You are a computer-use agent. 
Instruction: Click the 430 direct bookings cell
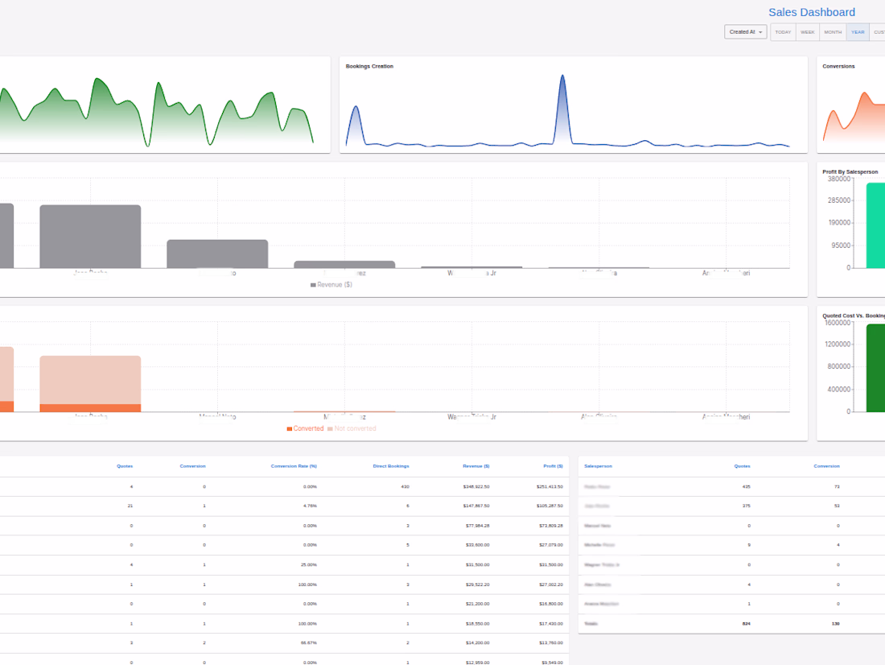[x=405, y=486]
